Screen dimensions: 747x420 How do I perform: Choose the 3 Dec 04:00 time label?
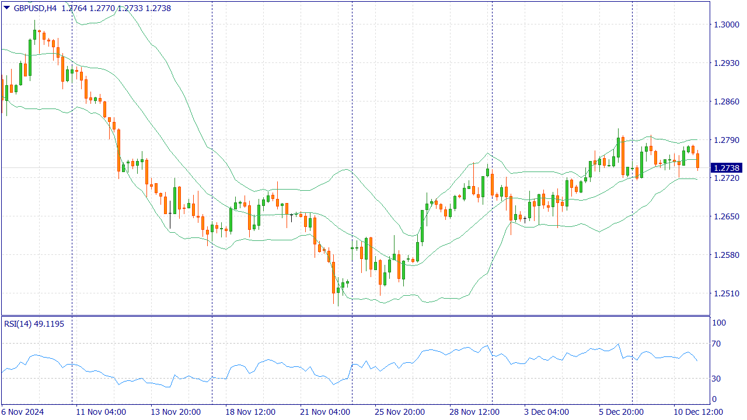(546, 412)
